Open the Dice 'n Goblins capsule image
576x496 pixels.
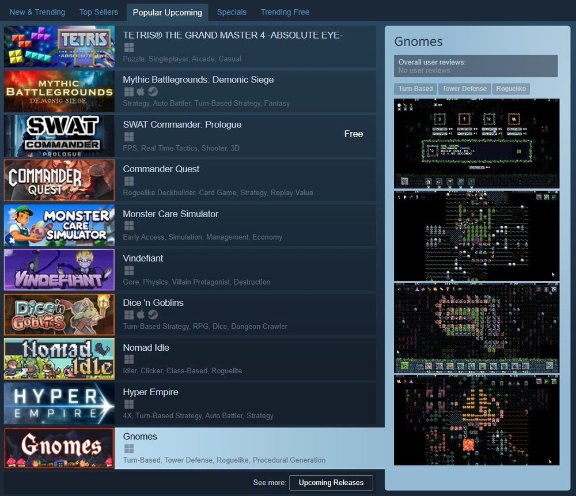click(59, 314)
